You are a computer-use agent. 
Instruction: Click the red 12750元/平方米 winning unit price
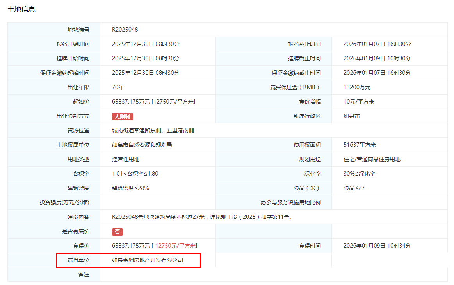click(176, 246)
